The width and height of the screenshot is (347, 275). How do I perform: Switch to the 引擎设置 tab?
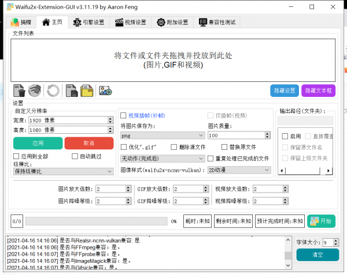click(88, 22)
